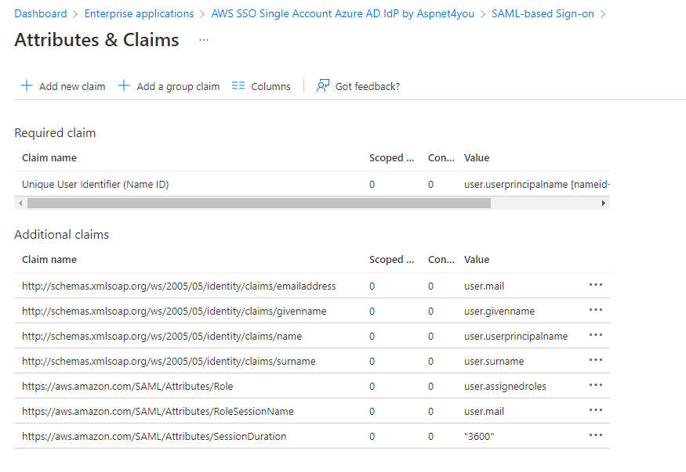Select user.userprincipalname [nameid- value cell
686x472 pixels.
(537, 184)
